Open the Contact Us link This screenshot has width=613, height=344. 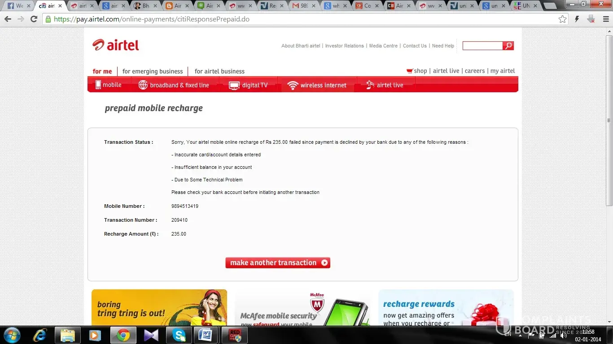[x=415, y=46]
